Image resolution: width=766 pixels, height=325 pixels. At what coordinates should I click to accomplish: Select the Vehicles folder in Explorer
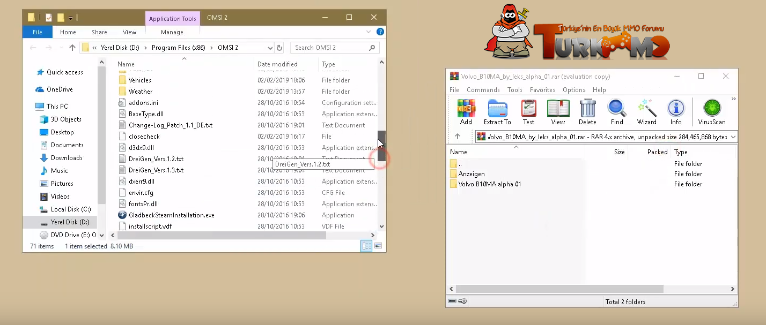click(x=139, y=80)
